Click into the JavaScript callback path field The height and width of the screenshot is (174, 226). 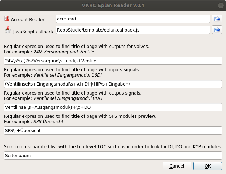pyautogui.click(x=133, y=30)
